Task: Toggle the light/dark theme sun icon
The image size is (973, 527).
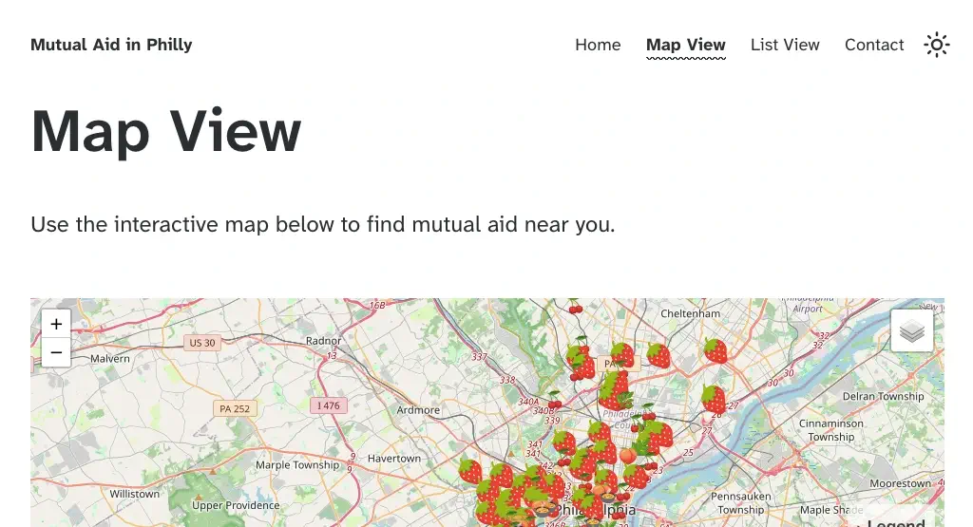Action: pos(936,46)
